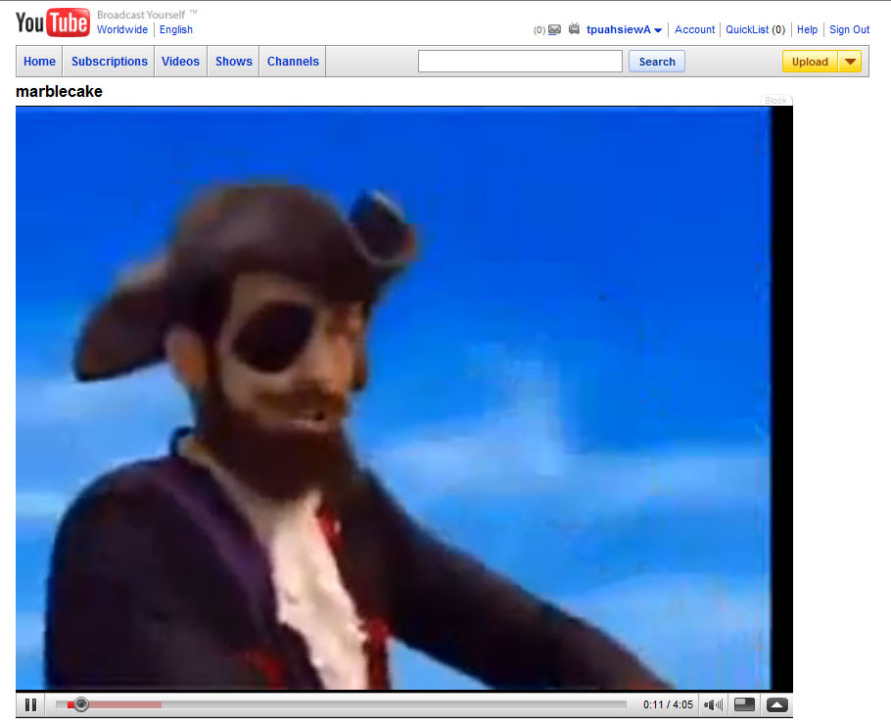Click the TV channel icon beside username
The image size is (891, 724).
pos(574,29)
